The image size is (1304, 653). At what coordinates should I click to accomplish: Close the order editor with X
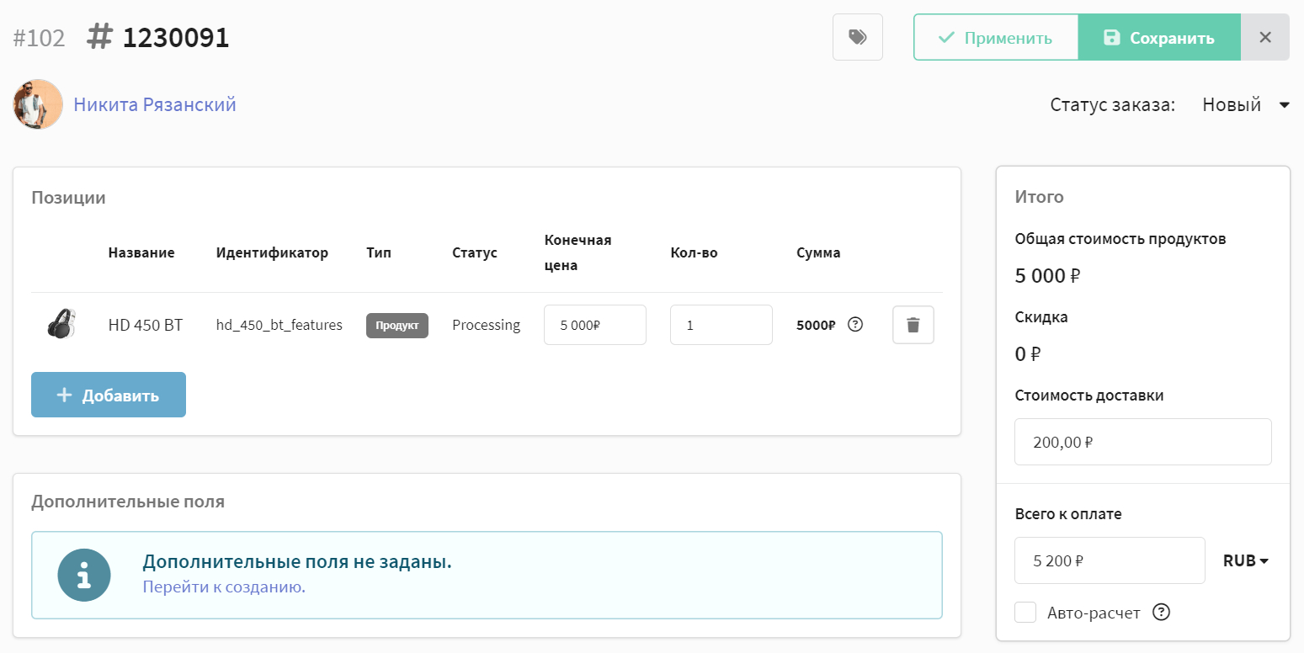(x=1264, y=37)
